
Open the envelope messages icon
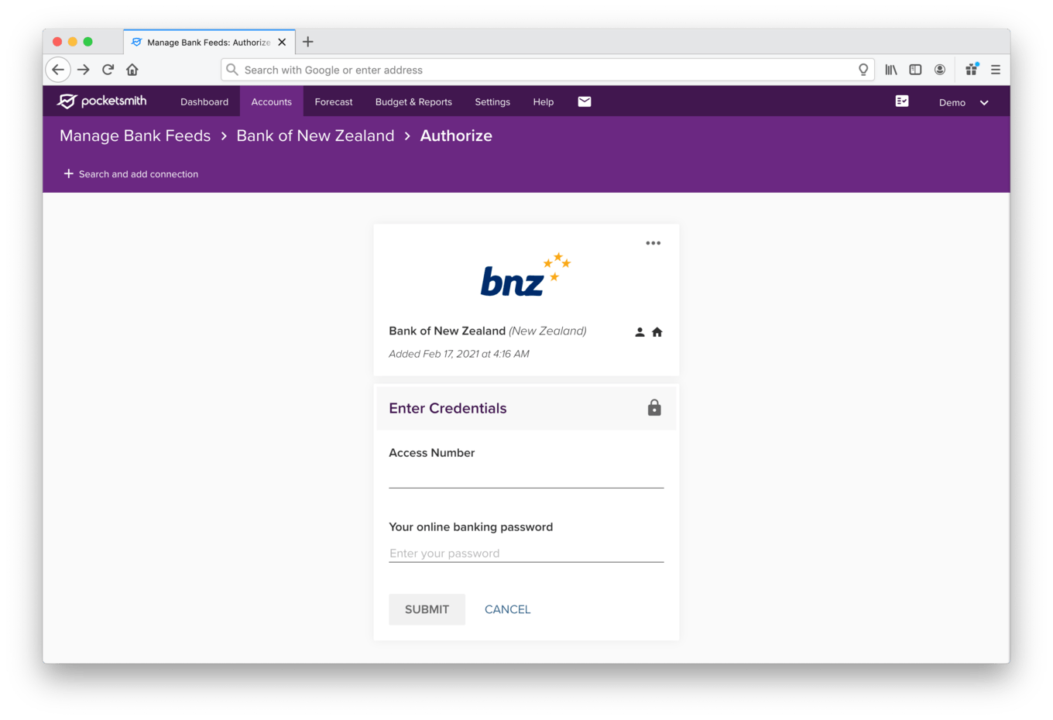[x=584, y=101]
